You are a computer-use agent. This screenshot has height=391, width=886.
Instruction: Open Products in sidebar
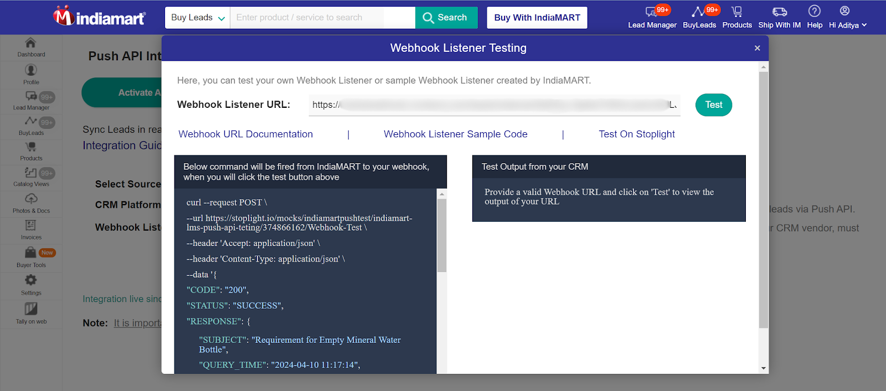click(x=31, y=152)
